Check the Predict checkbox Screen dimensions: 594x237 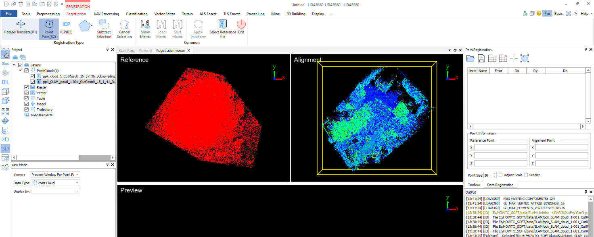coord(526,175)
